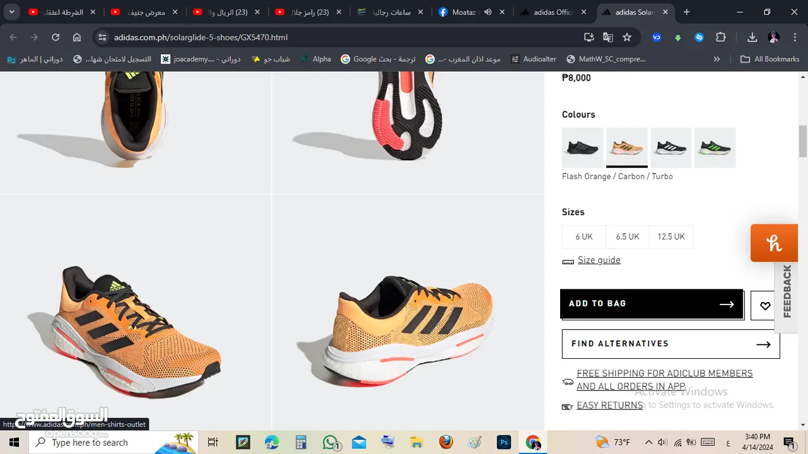View the rear angled shoe image
The width and height of the screenshot is (808, 454).
click(x=408, y=313)
